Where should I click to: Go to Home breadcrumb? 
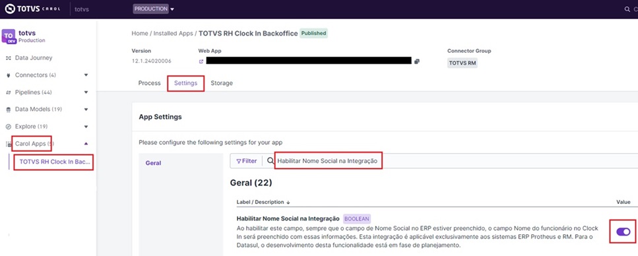click(x=140, y=34)
